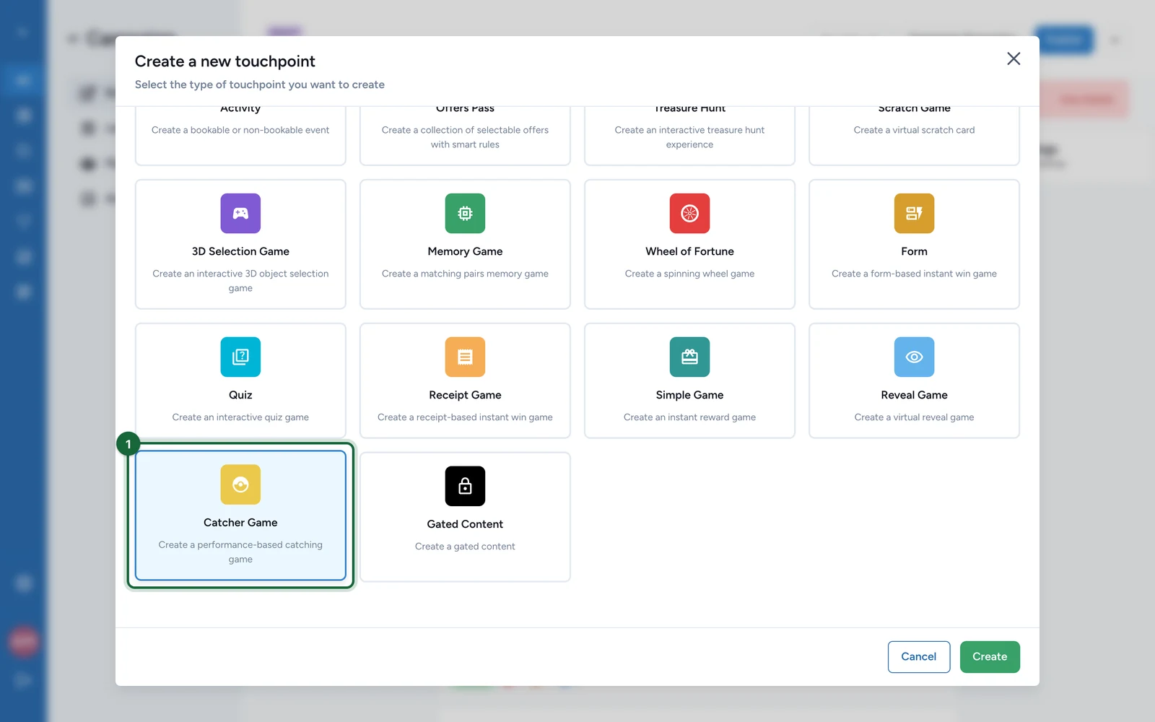Click the green Create button

pyautogui.click(x=990, y=656)
